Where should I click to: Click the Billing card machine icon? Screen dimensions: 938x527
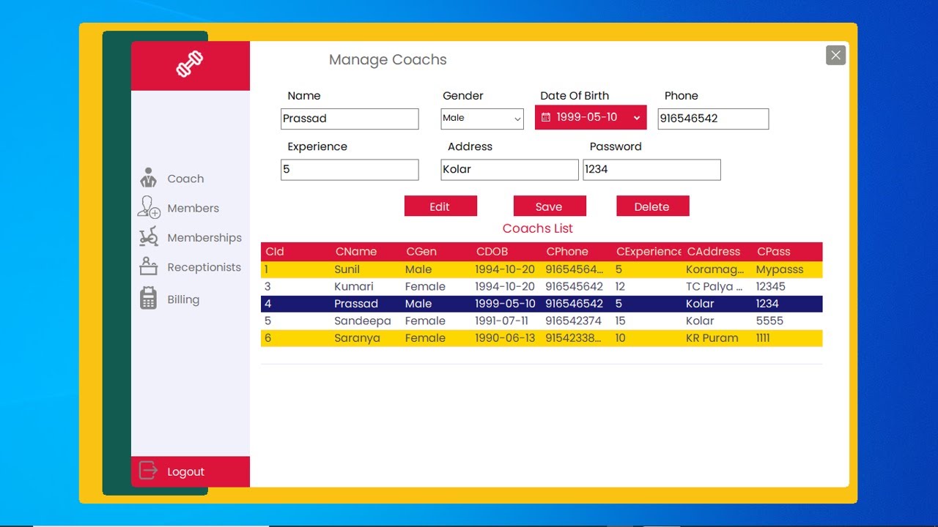[x=148, y=298]
